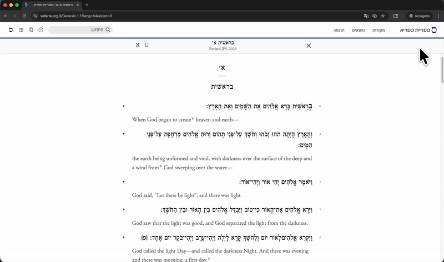The image size is (444, 262).
Task: Open the נושאים navigation item
Action: pos(359,29)
